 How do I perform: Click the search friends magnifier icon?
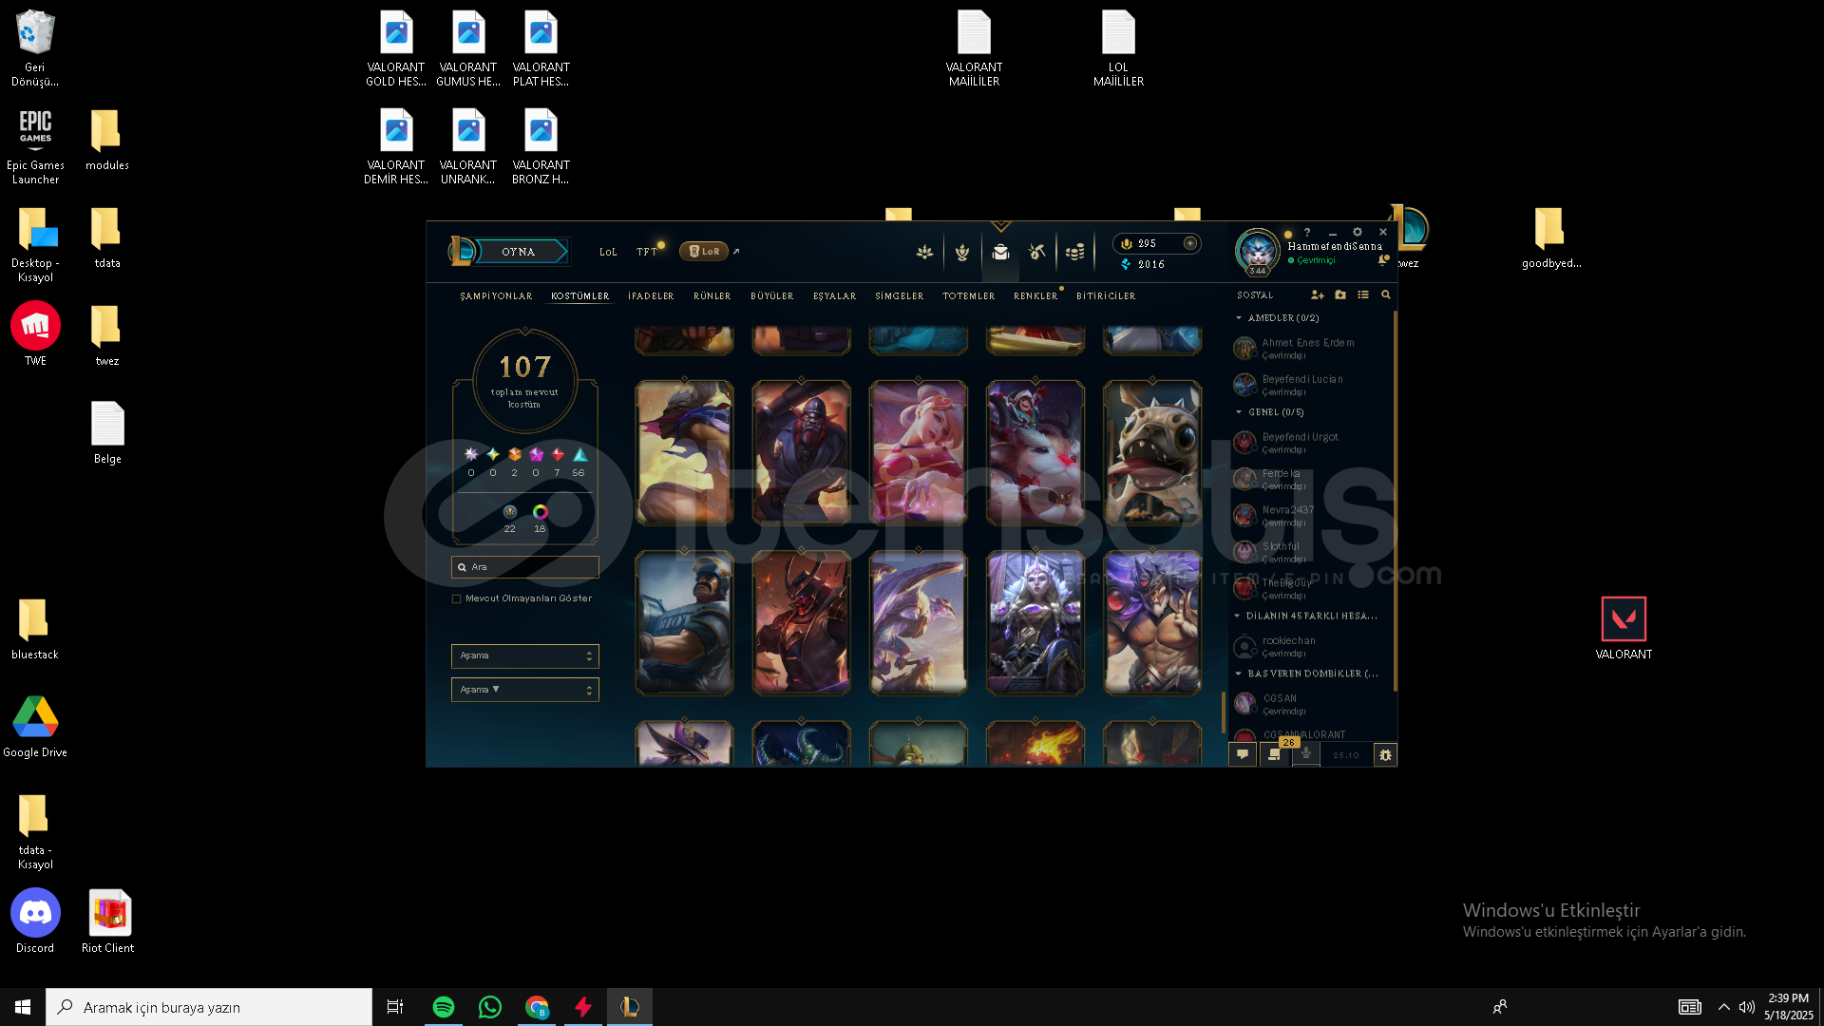(1386, 294)
